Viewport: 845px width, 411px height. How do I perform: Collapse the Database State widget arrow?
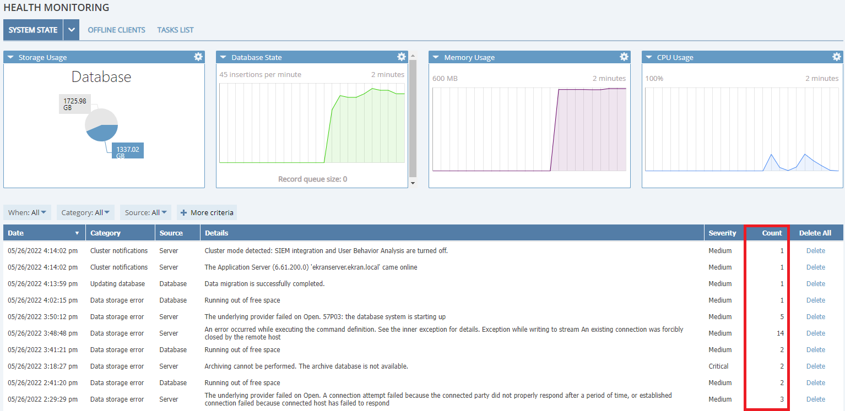click(x=223, y=57)
